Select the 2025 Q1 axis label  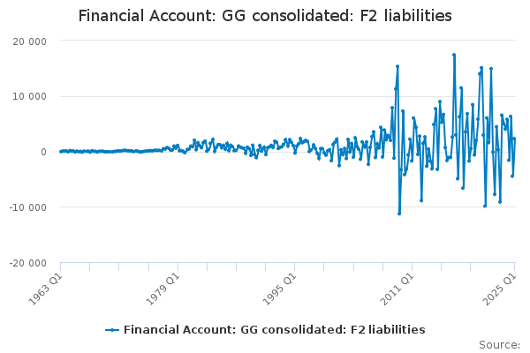500,289
